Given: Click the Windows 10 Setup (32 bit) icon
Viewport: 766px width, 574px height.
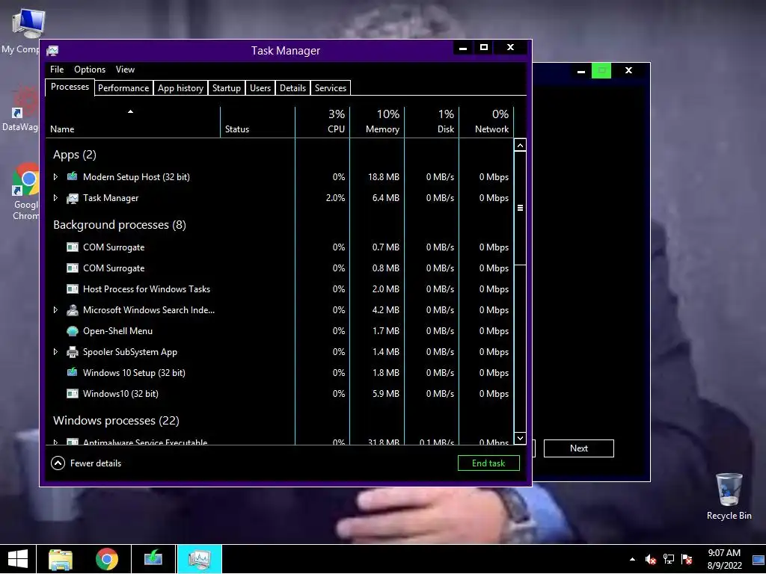Looking at the screenshot, I should [73, 373].
